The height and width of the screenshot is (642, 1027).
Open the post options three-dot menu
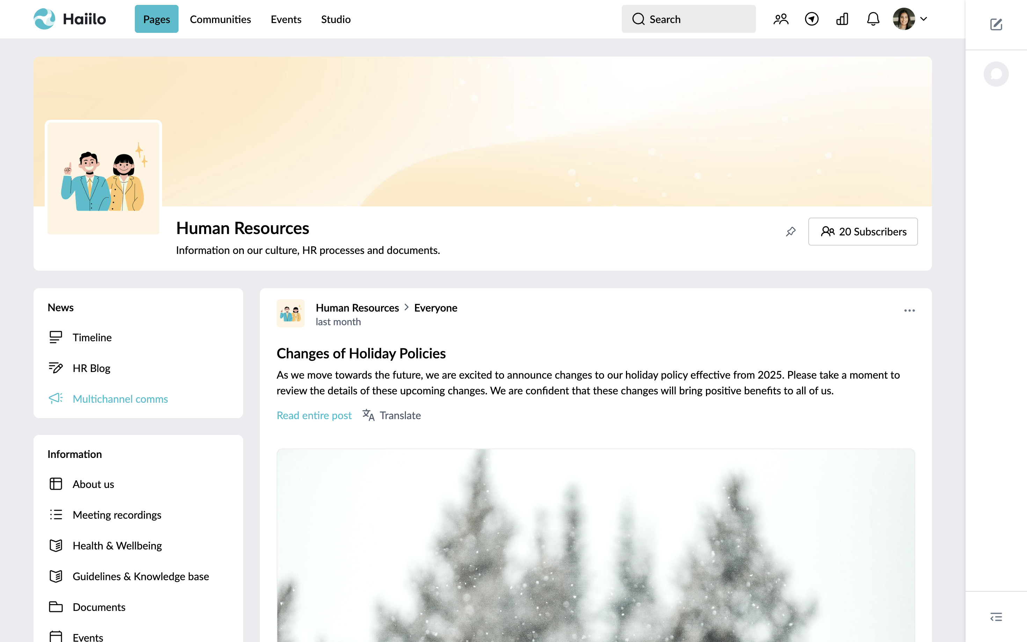click(909, 311)
